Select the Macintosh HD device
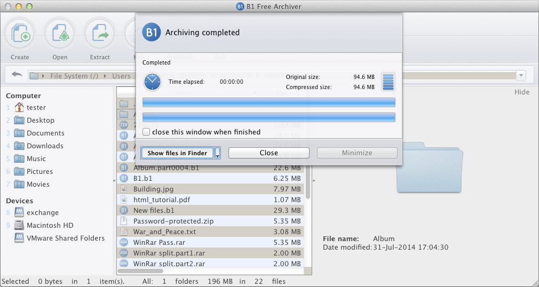This screenshot has height=287, width=539. (50, 225)
